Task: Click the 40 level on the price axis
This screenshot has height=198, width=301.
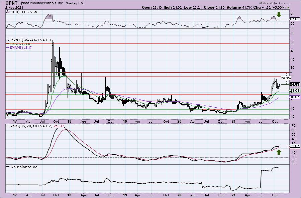Action: coord(292,59)
